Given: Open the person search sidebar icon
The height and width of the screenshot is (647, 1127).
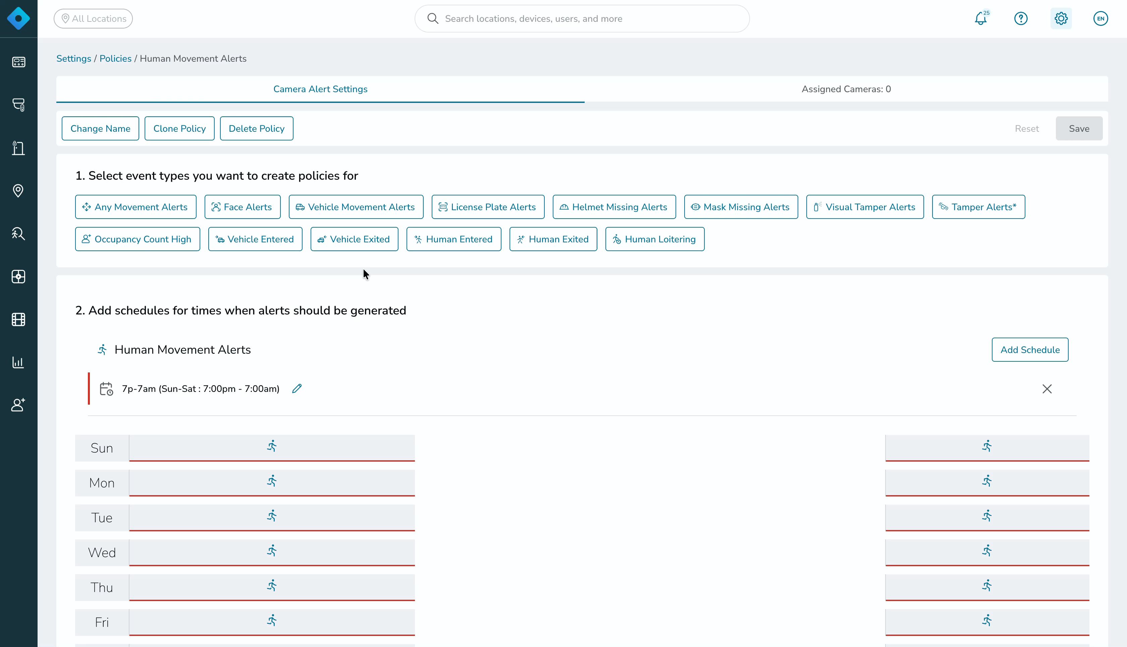Looking at the screenshot, I should tap(18, 234).
